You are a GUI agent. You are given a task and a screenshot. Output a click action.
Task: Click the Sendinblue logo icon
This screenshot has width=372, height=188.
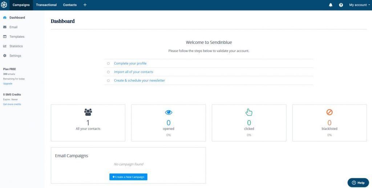coord(4,5)
